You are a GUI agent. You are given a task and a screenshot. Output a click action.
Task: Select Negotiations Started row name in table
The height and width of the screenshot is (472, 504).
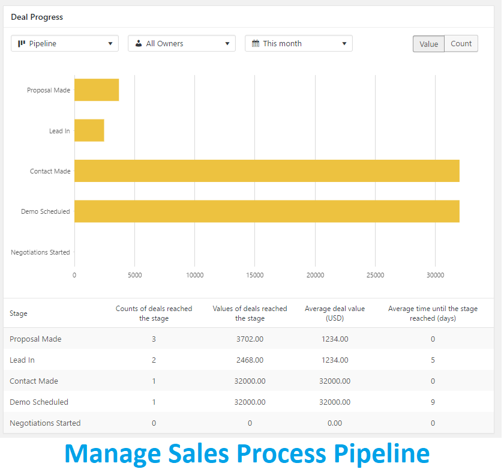(45, 423)
